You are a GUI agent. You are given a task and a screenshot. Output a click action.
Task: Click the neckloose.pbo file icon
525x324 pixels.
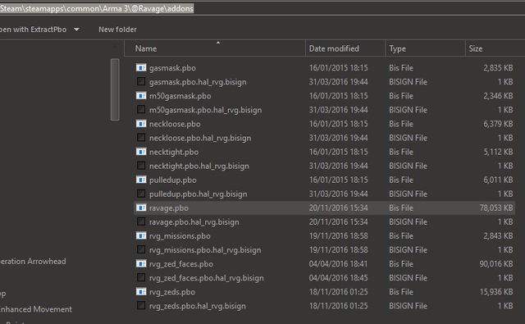141,124
